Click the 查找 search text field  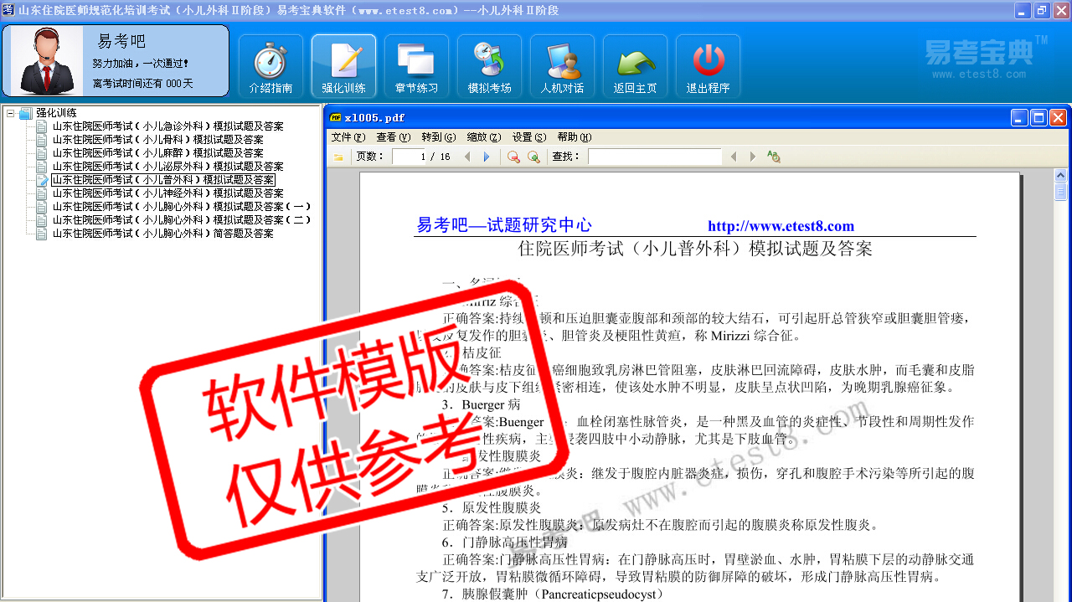coord(654,157)
